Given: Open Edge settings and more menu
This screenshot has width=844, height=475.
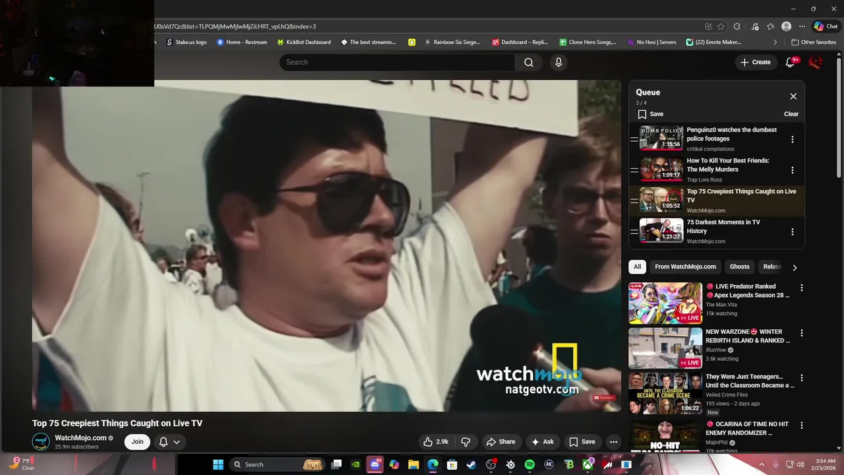Looking at the screenshot, I should pos(802,26).
